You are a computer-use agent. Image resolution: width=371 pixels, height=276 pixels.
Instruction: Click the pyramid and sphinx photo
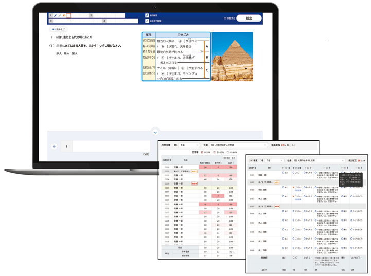[x=232, y=56]
